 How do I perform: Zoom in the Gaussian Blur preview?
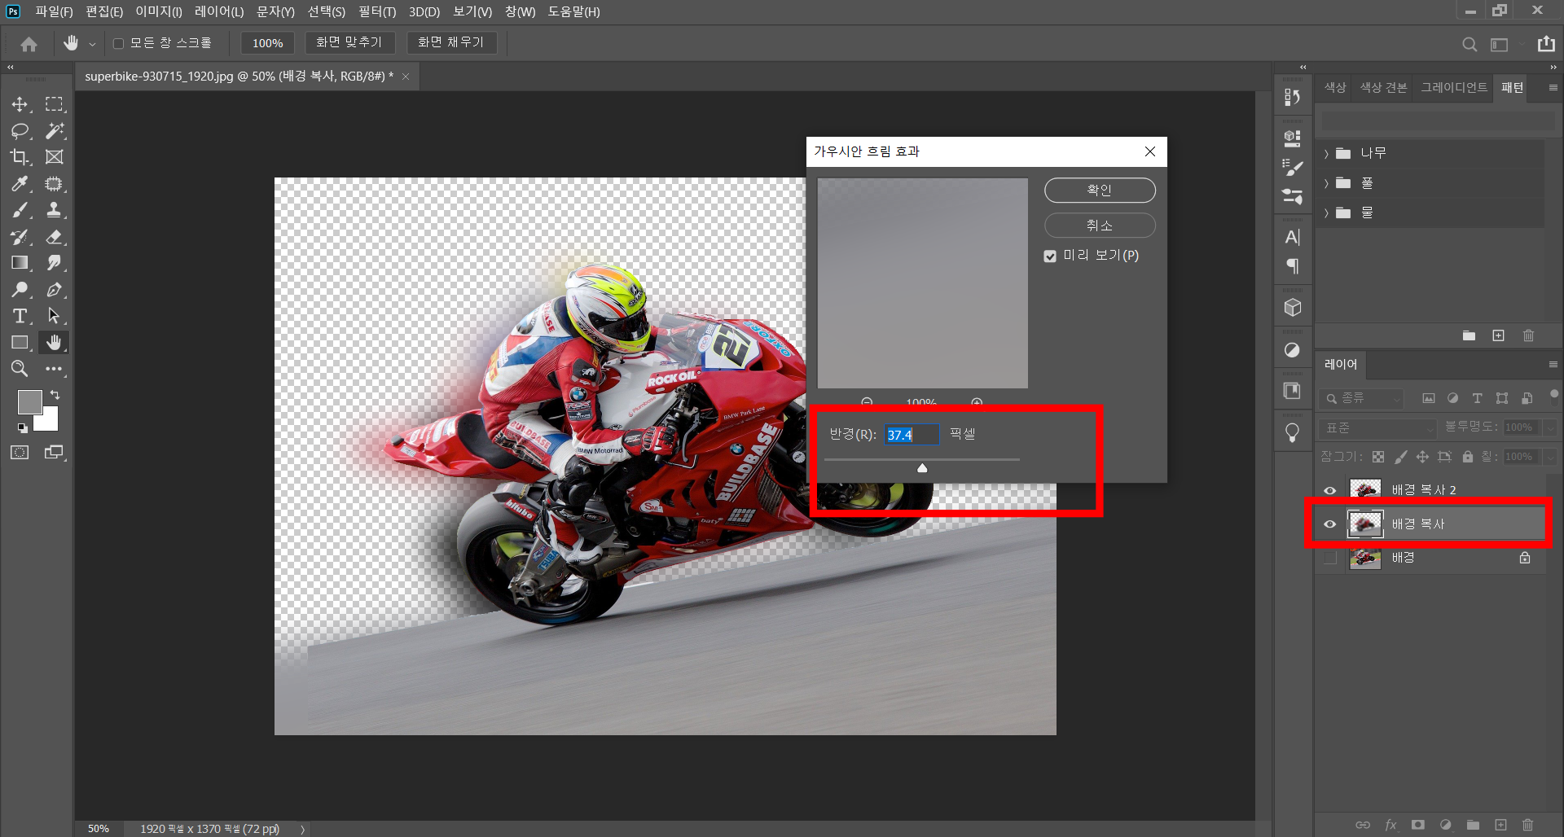pos(977,402)
